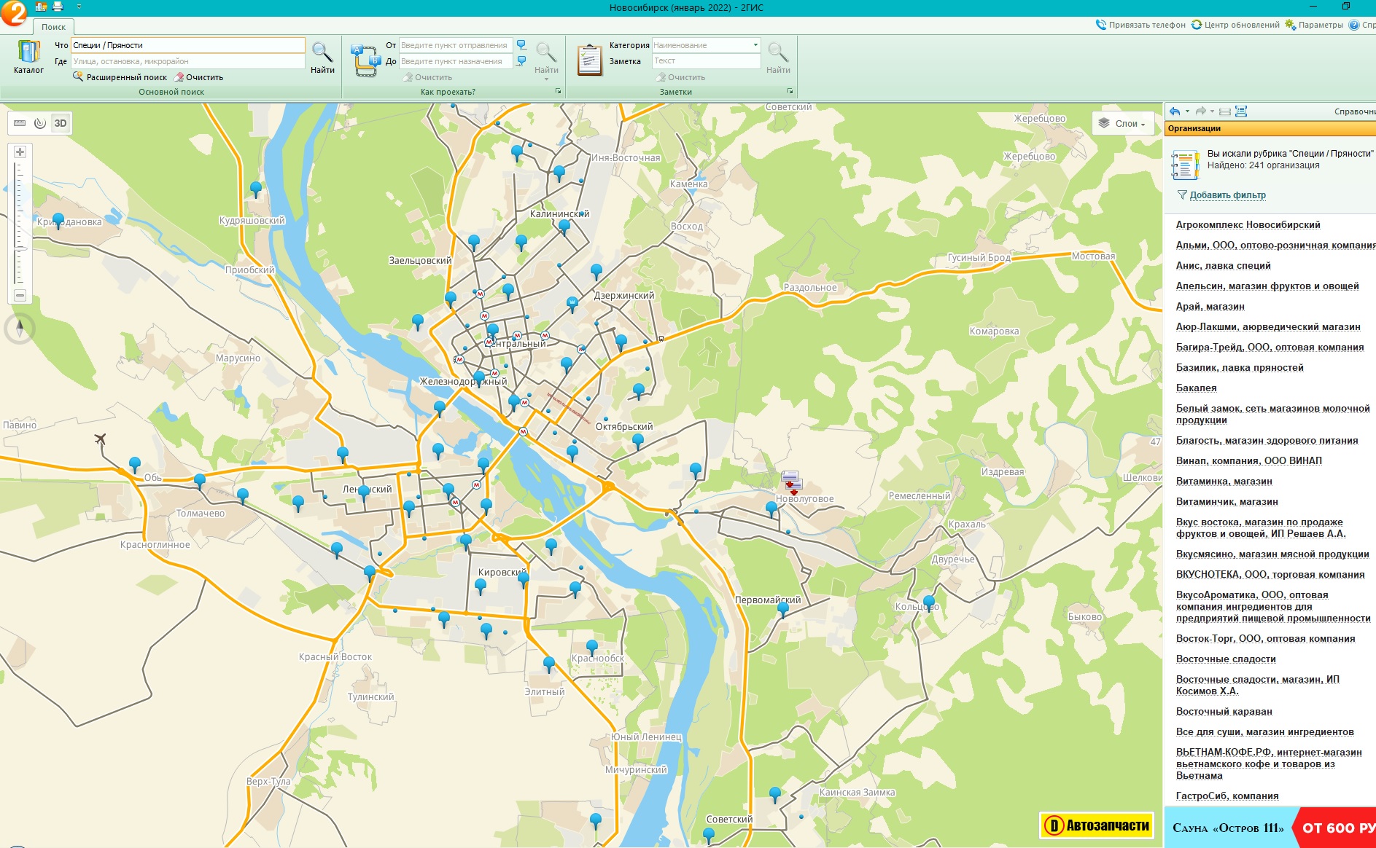Open the Категория Наименование dropdown

coord(706,45)
